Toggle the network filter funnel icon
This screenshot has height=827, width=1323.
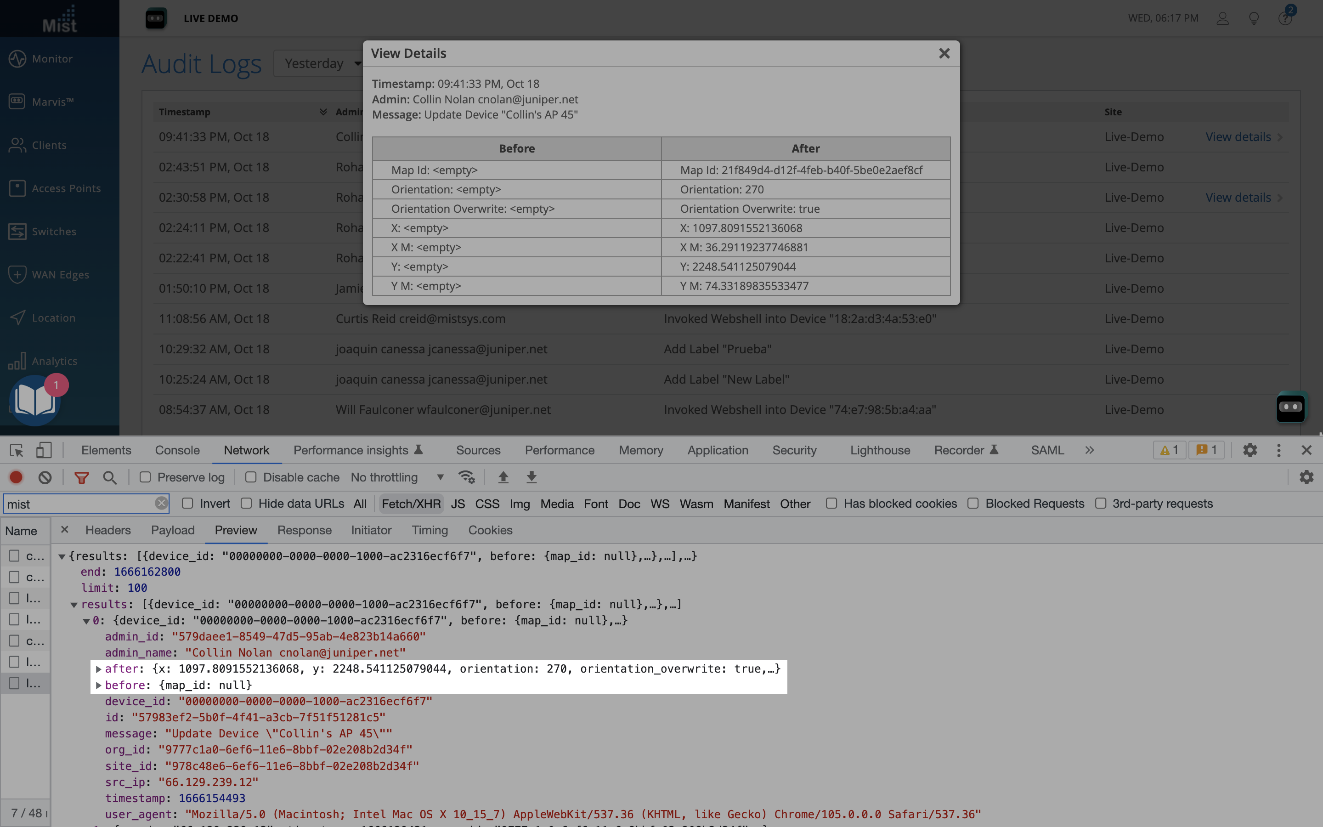point(81,477)
